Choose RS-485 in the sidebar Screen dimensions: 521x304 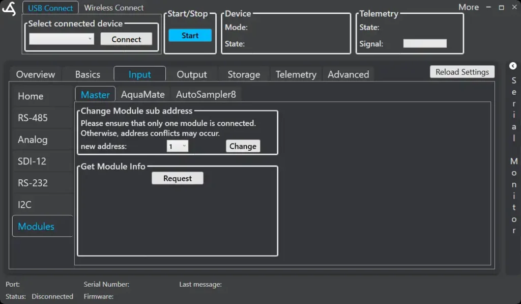[x=33, y=118]
